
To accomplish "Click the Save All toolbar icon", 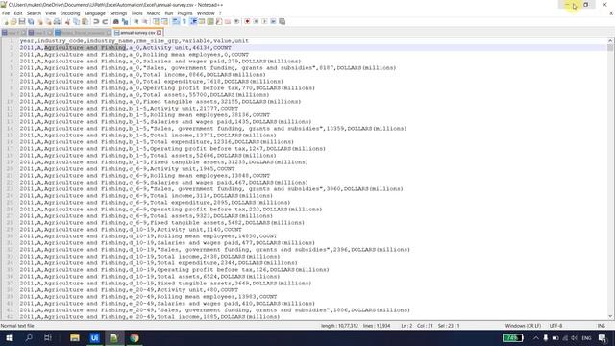I will (x=31, y=21).
